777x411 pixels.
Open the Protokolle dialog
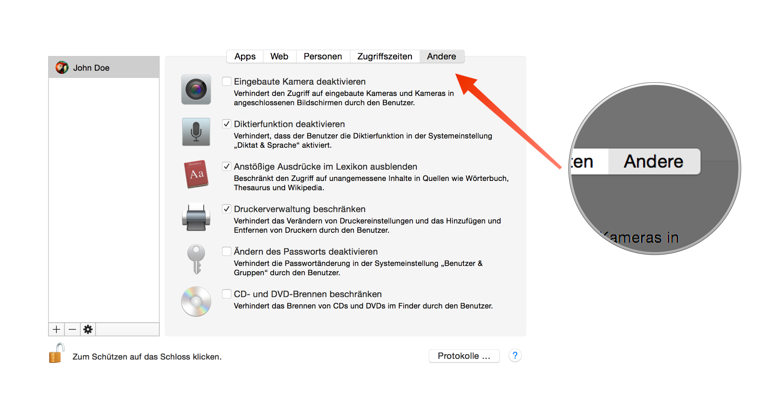tap(464, 356)
